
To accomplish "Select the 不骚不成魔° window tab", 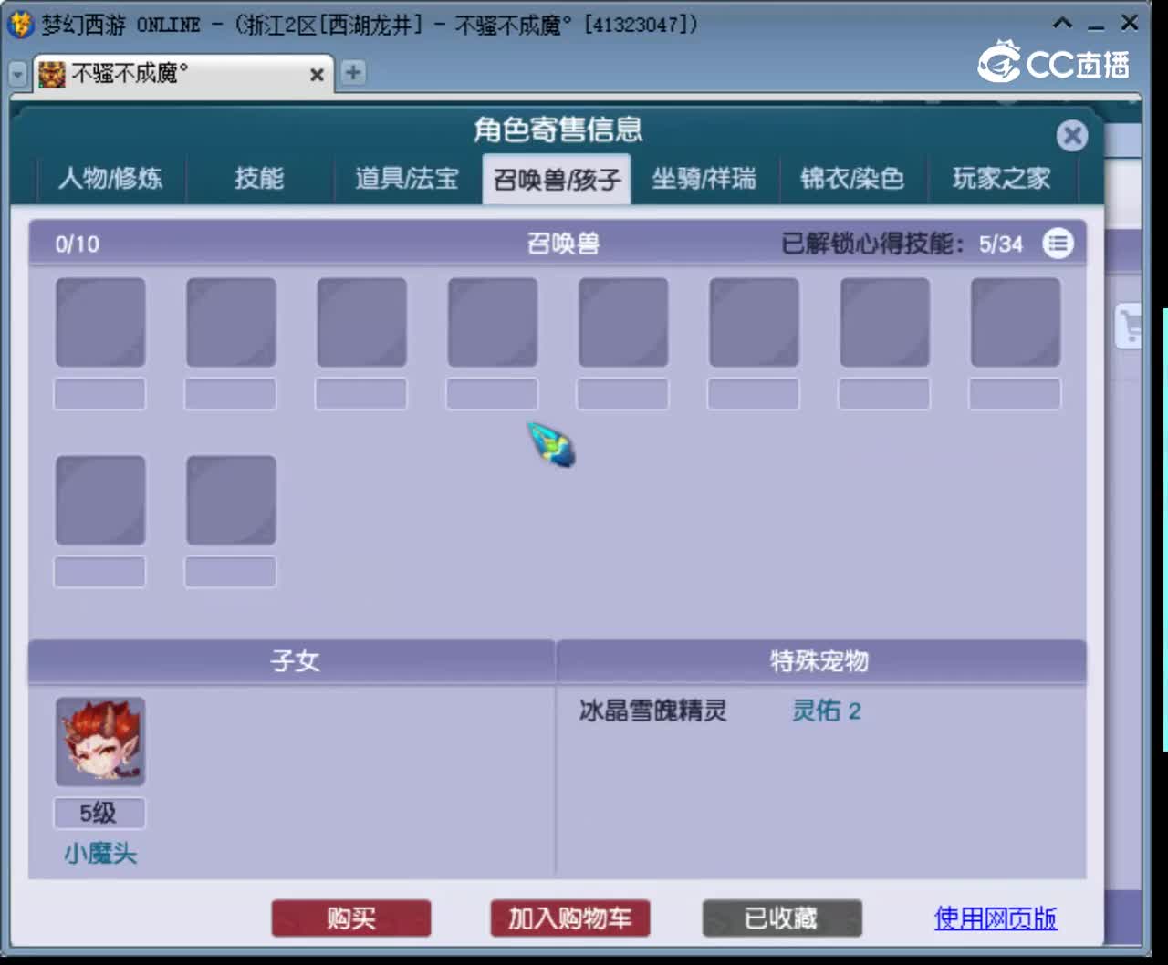I will click(x=182, y=74).
